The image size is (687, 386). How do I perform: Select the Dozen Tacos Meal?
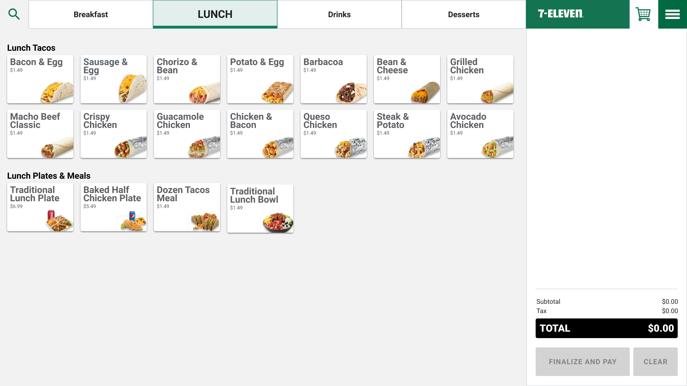[x=187, y=207]
